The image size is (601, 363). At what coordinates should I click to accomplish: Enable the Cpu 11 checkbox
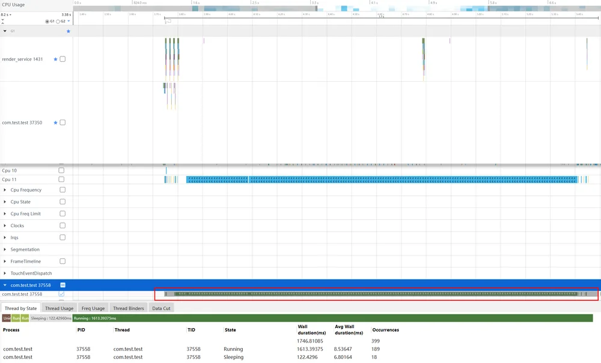(x=61, y=179)
